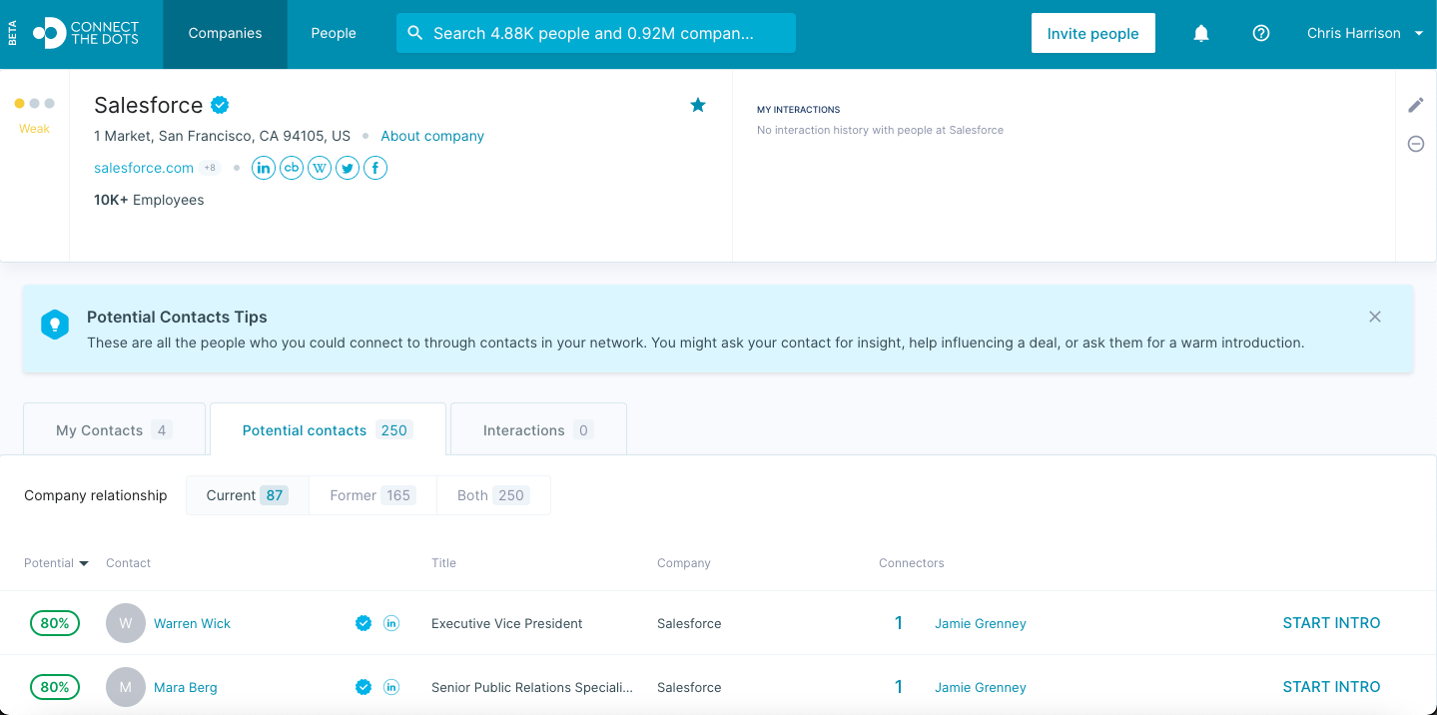The height and width of the screenshot is (715, 1437).
Task: Open Salesforce Twitter icon
Action: 347,168
